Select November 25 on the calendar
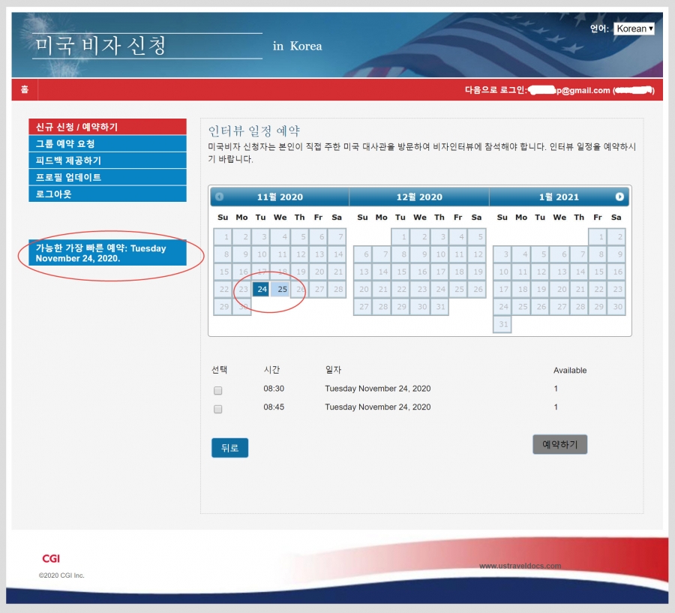 (x=280, y=289)
